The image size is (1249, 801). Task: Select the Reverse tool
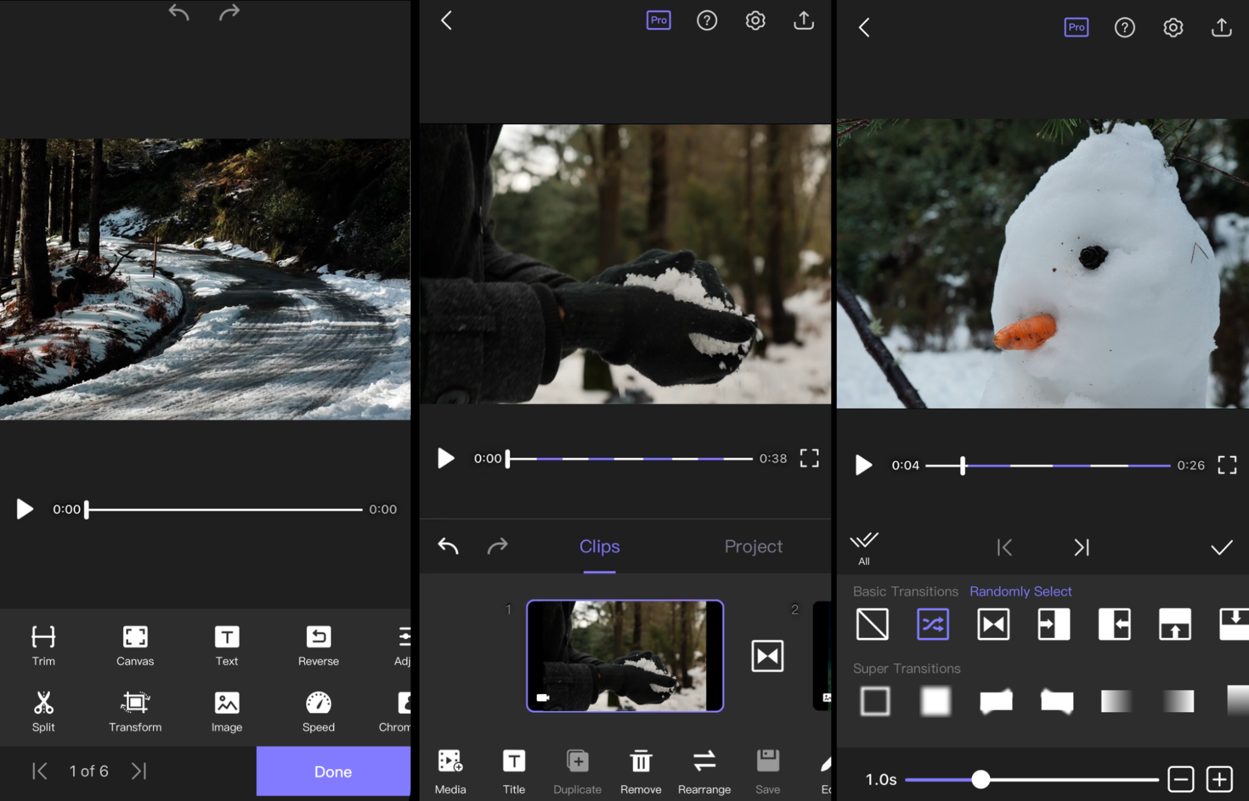318,645
